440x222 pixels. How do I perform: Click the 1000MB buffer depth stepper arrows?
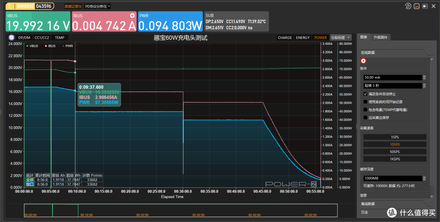click(424, 178)
